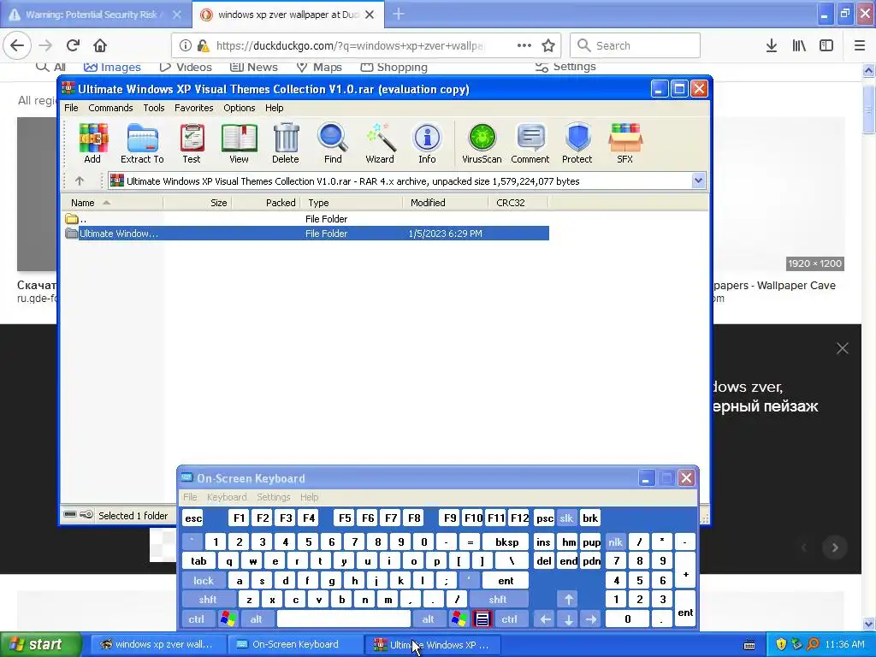The width and height of the screenshot is (876, 657).
Task: Toggle nlk num lock key
Action: (x=616, y=542)
